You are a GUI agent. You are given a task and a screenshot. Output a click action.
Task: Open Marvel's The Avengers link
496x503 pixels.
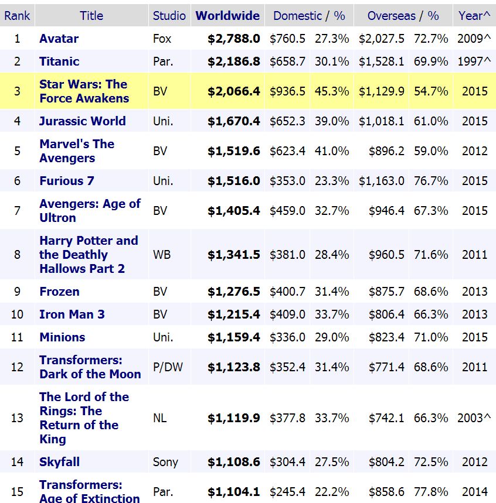click(77, 150)
